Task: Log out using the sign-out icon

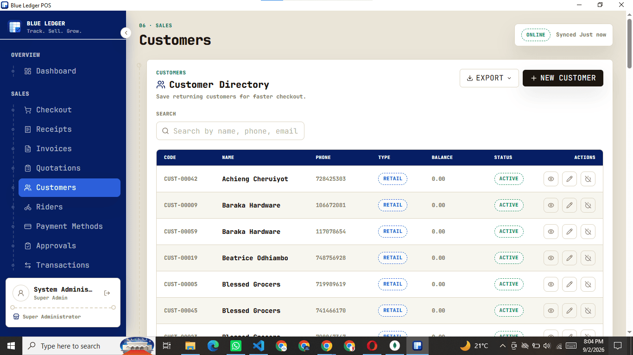Action: (x=107, y=293)
